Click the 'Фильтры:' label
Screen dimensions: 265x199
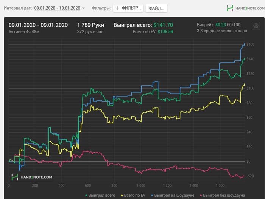[101, 8]
